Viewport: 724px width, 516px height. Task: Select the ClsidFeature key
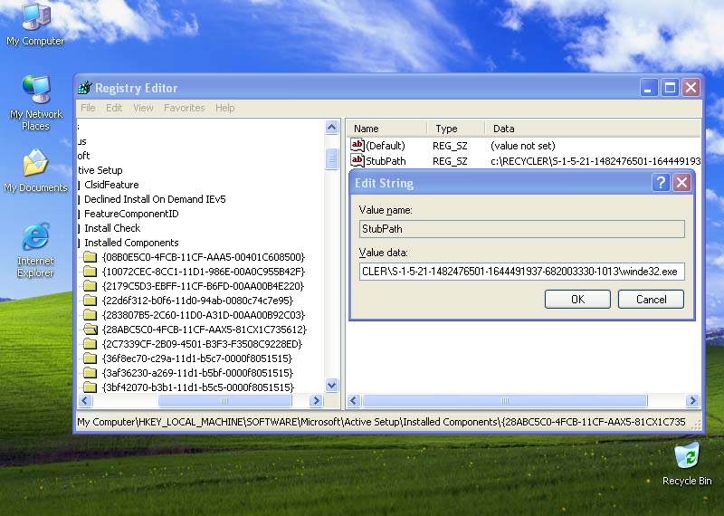(111, 185)
